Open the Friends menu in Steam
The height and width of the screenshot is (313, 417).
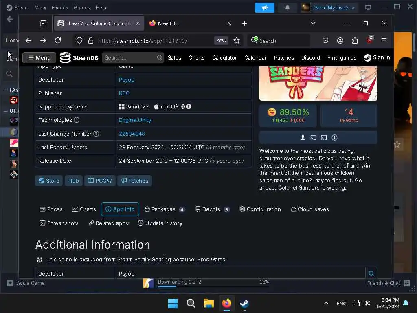click(x=59, y=7)
